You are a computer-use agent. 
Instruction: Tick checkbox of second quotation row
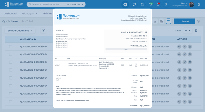coord(11,54)
